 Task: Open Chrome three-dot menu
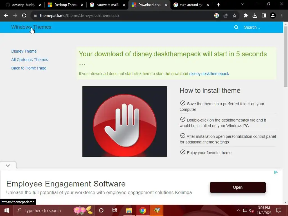click(282, 16)
